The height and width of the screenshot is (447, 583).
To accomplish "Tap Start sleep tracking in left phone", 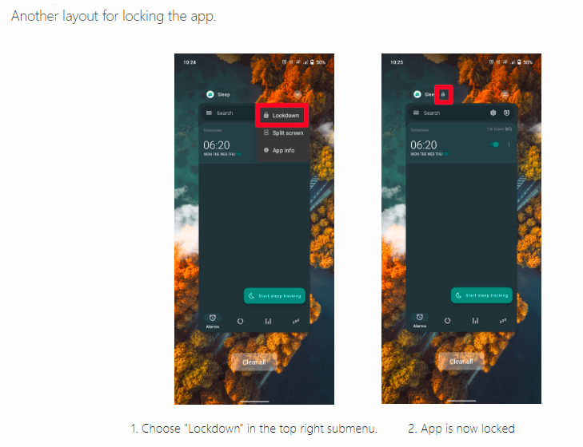I will point(274,296).
